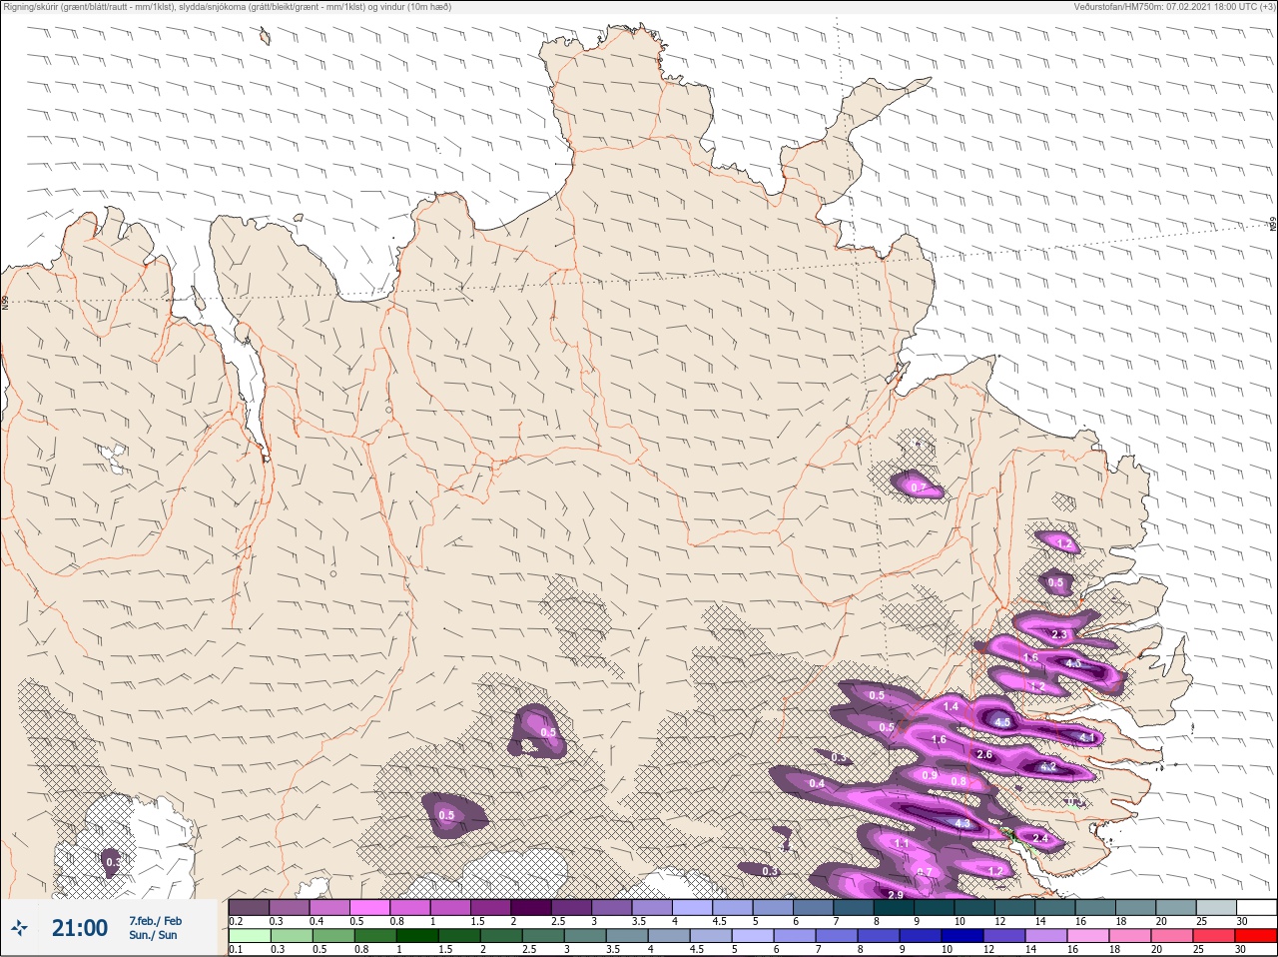The width and height of the screenshot is (1278, 957).
Task: Click the 0.9 precipitation value on the map
Action: (x=930, y=775)
